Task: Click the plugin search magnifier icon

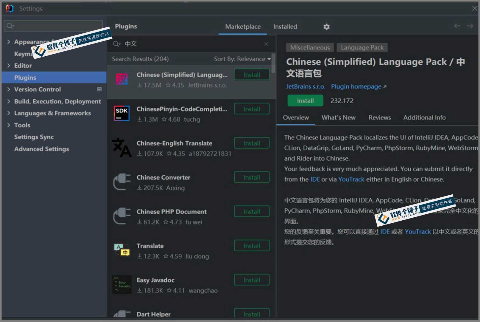Action: (116, 44)
